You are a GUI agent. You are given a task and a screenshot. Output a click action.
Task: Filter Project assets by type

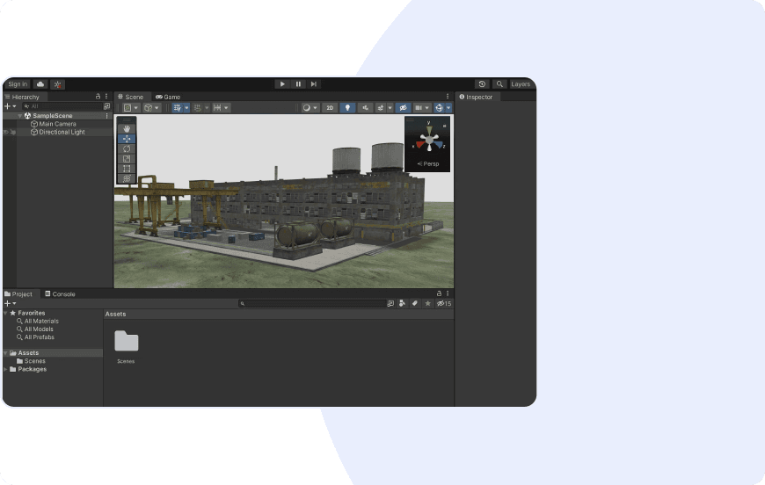coord(402,304)
